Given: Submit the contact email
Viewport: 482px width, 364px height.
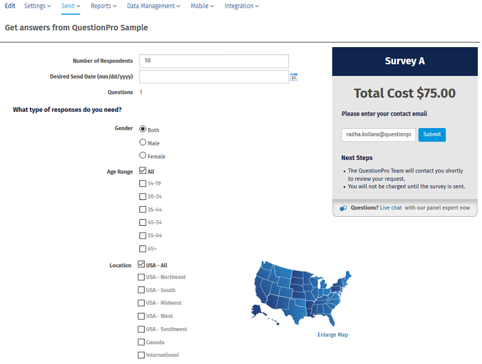Looking at the screenshot, I should click(x=432, y=135).
